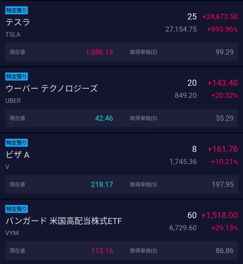Select the 特定預り badge above テスラ
Screen dimensions: 243x264
coord(17,10)
